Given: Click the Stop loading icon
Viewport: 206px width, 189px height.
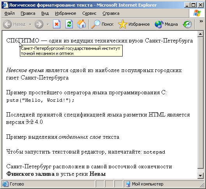Looking at the screenshot, I should (56, 24).
